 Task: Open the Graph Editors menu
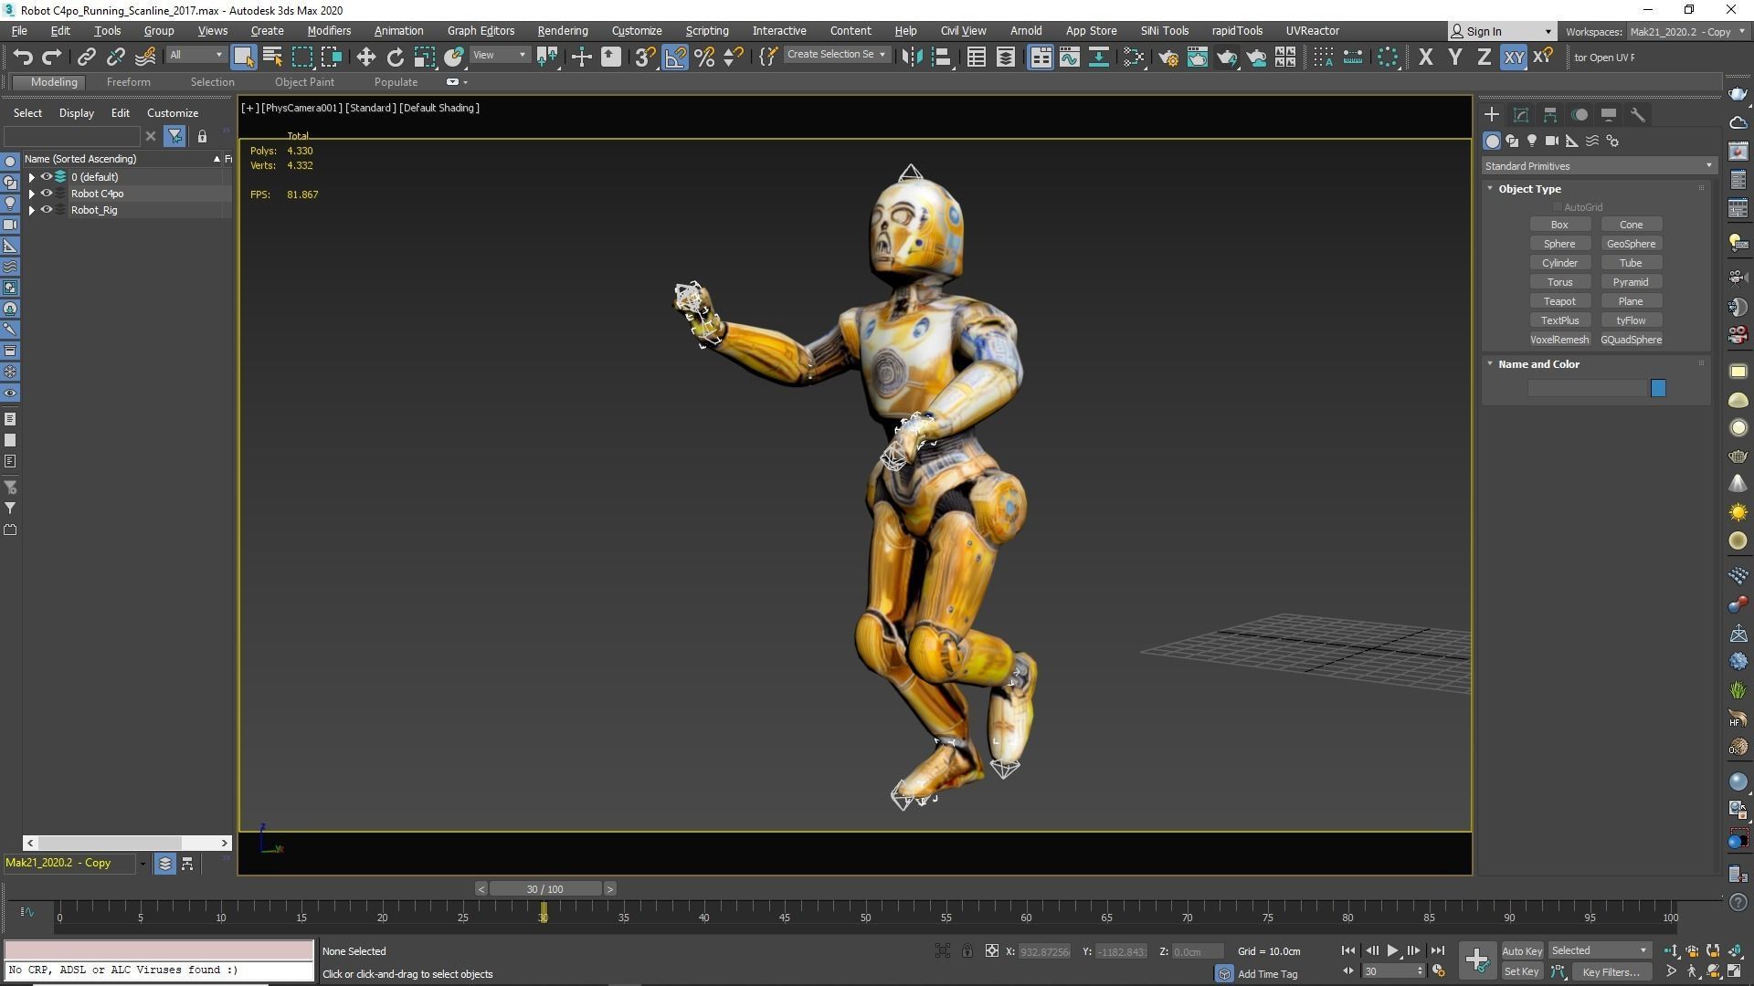pos(481,31)
